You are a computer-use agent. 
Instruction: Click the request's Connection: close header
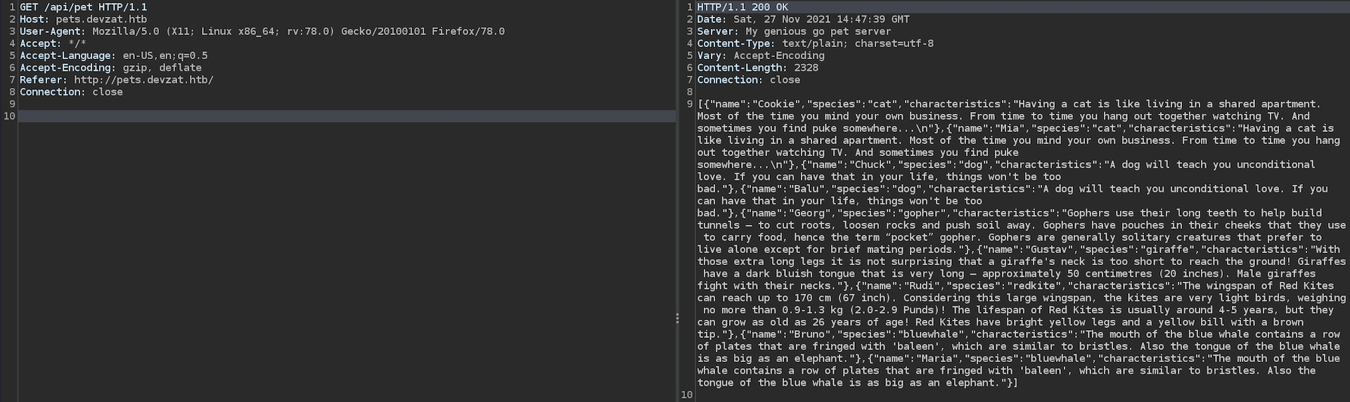71,92
